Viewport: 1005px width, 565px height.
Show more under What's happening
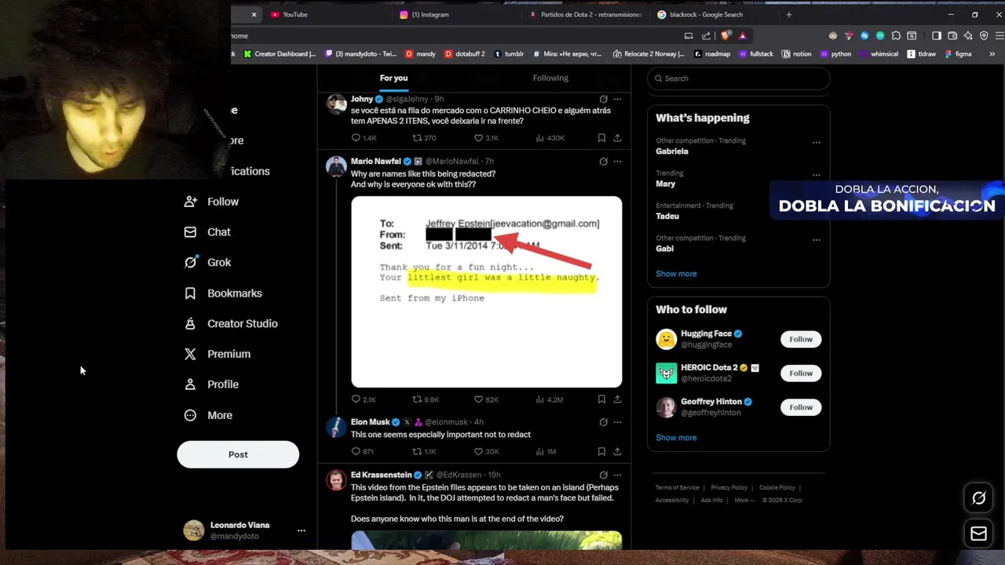point(676,274)
